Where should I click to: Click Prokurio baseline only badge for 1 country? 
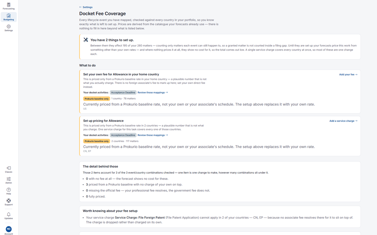[x=96, y=99]
